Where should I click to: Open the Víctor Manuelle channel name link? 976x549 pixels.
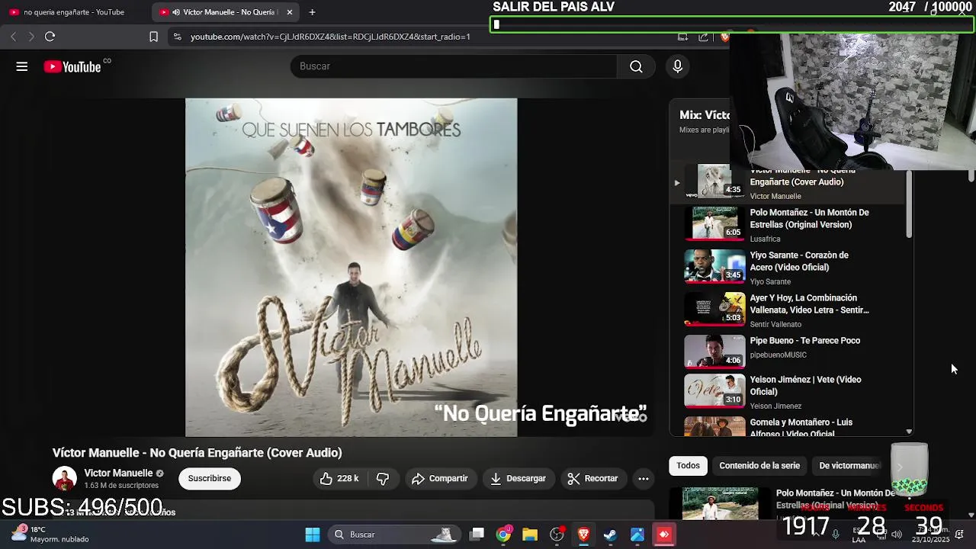(118, 473)
